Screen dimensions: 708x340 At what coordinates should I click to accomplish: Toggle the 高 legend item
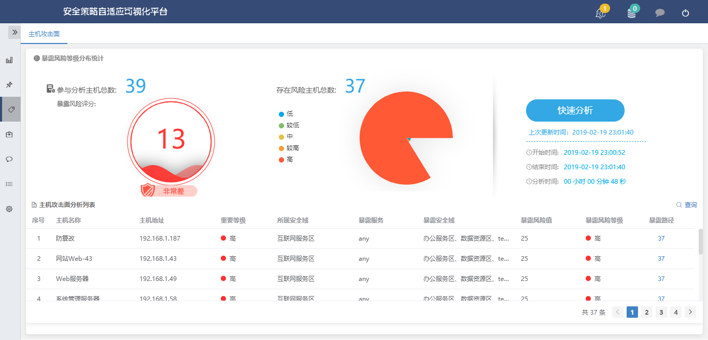(286, 159)
